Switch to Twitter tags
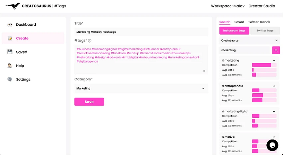The height and width of the screenshot is (155, 283). 265,31
